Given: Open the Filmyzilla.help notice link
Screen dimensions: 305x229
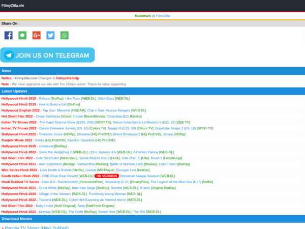Looking at the screenshot, I should tap(68, 78).
